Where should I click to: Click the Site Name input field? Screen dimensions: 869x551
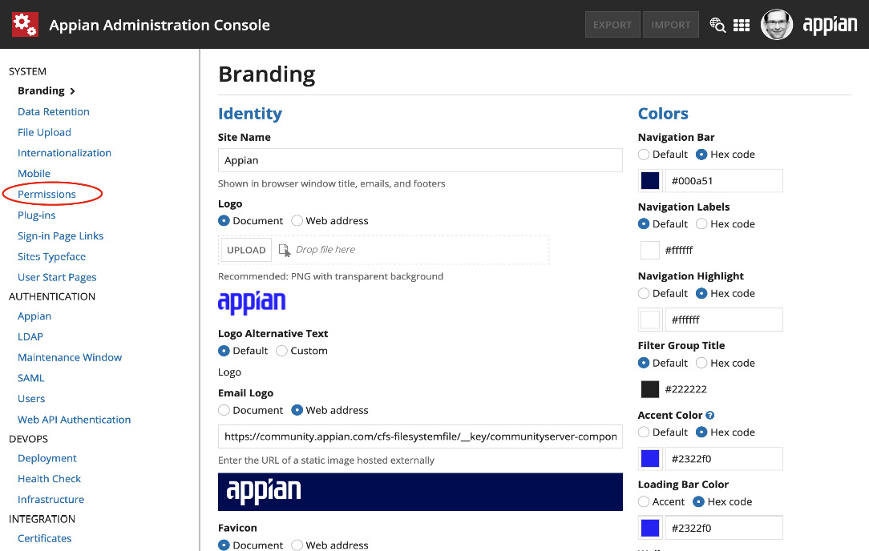[420, 161]
